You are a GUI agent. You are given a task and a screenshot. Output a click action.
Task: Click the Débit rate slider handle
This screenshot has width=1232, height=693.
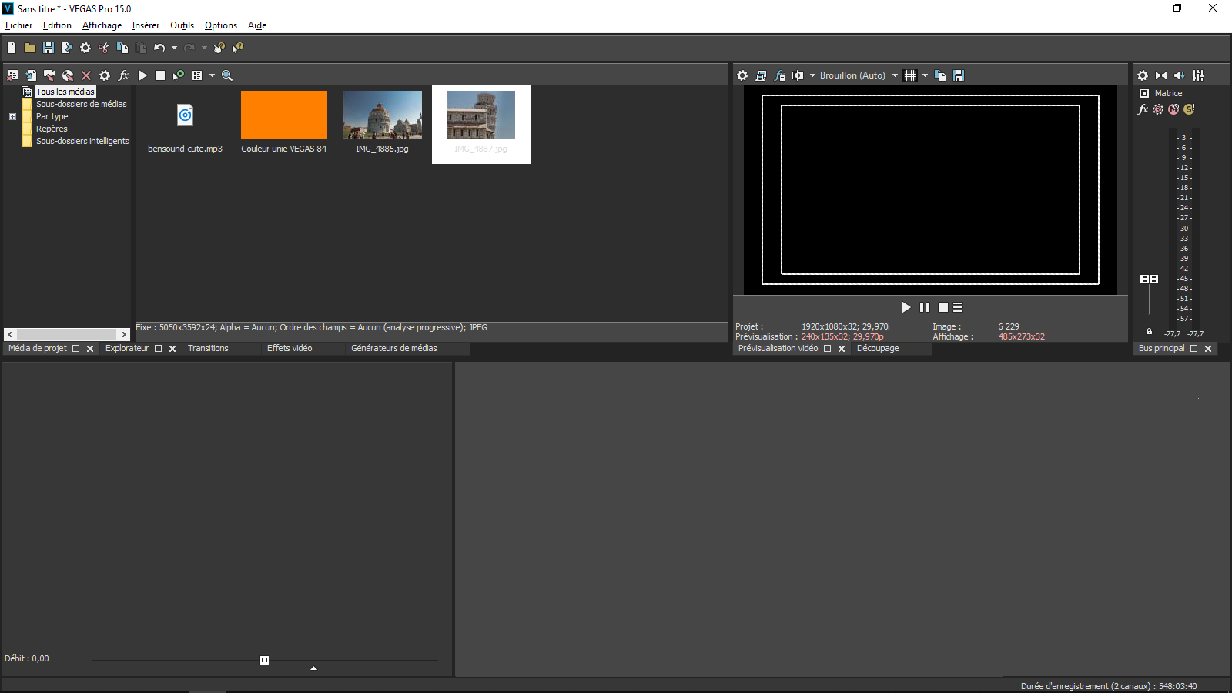(264, 660)
